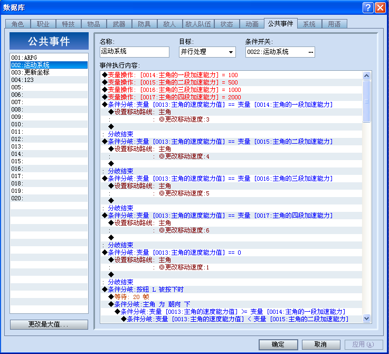
Task: Select the 更改移动速度:4 line
Action: (x=231, y=156)
